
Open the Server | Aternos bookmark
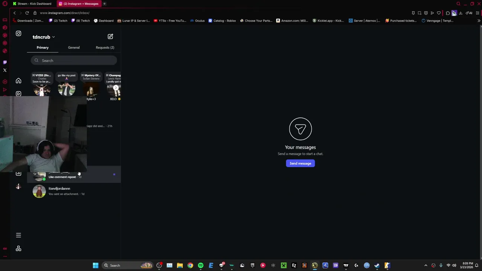point(364,21)
